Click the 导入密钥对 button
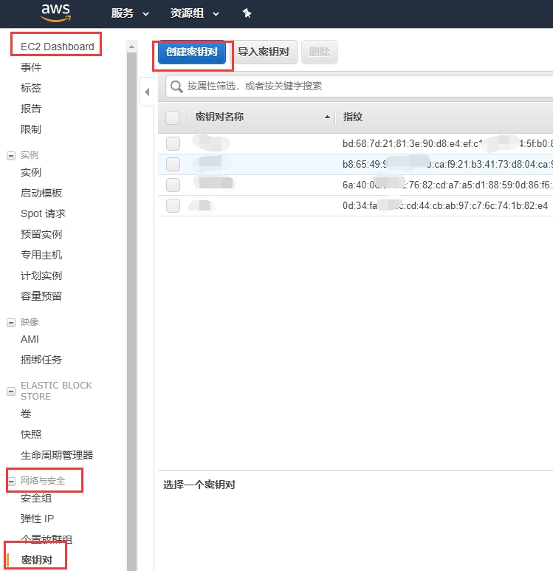Viewport: 553px width, 571px height. [263, 52]
